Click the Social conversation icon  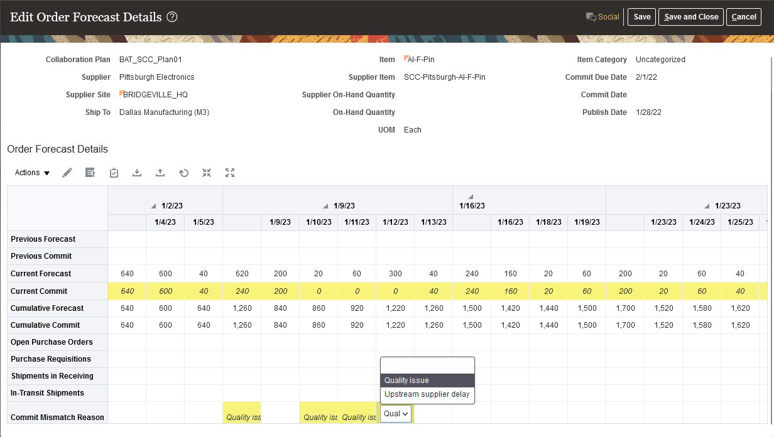click(591, 17)
